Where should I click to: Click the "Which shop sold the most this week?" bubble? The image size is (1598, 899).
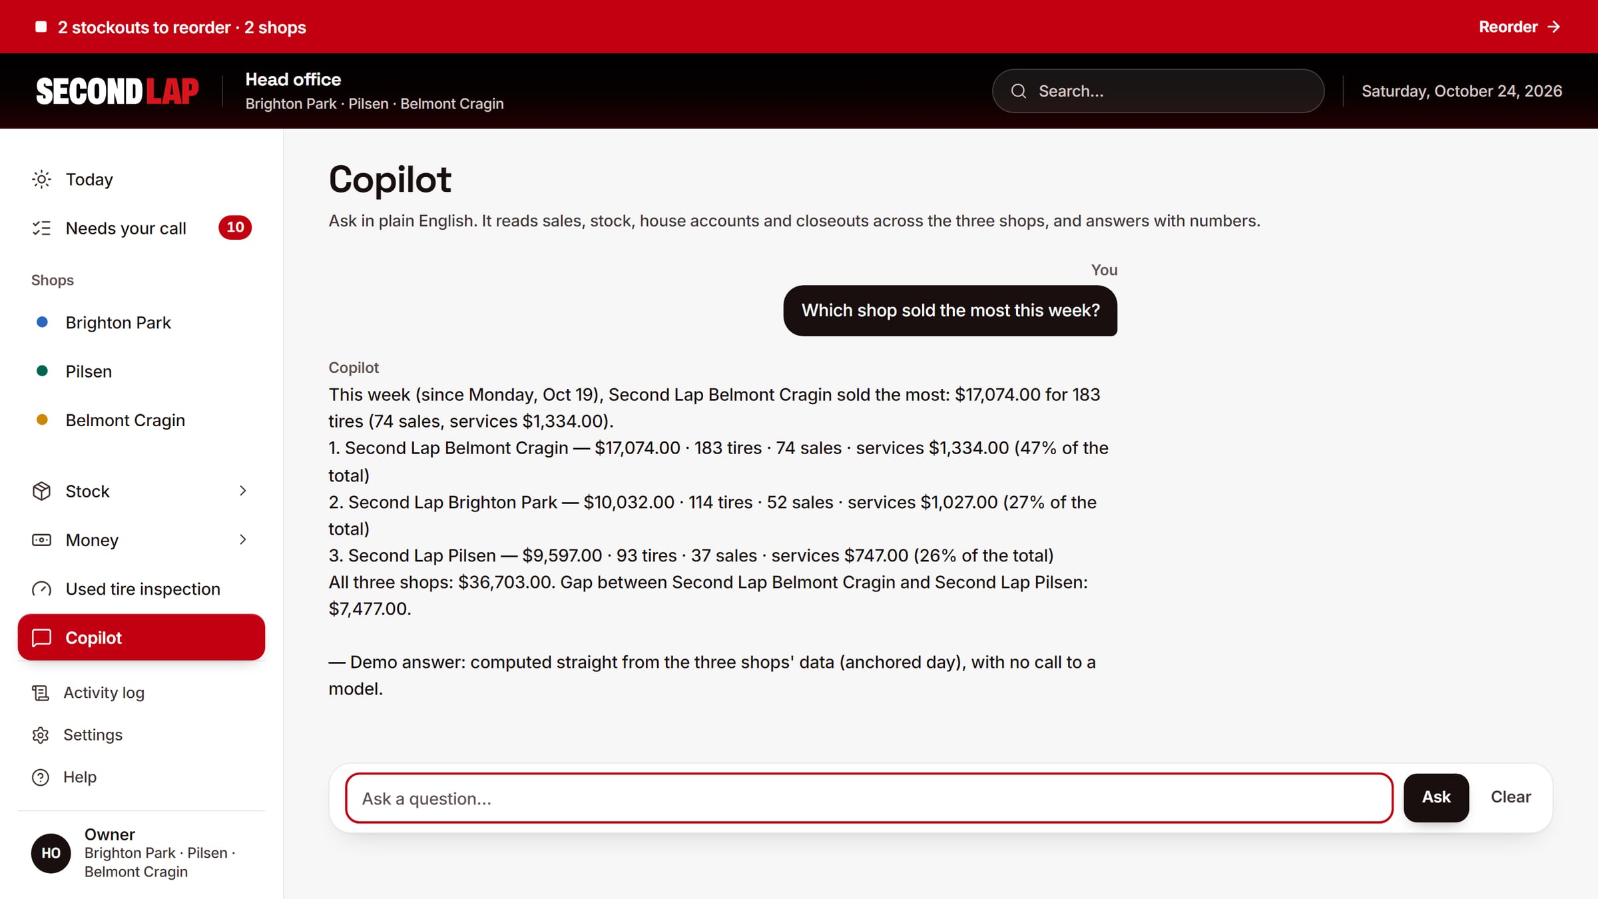click(x=950, y=311)
